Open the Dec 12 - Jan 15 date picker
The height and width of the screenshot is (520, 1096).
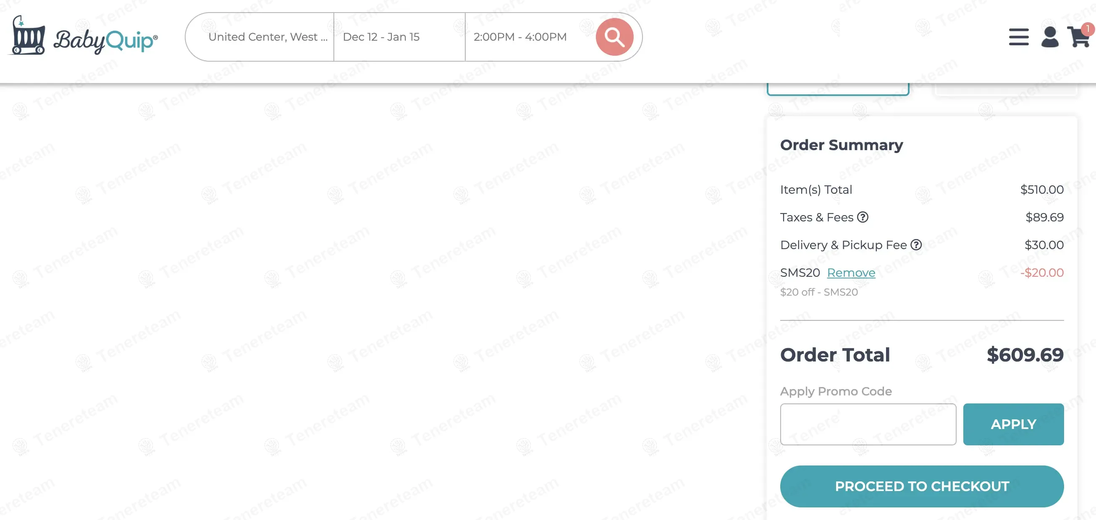(x=381, y=37)
